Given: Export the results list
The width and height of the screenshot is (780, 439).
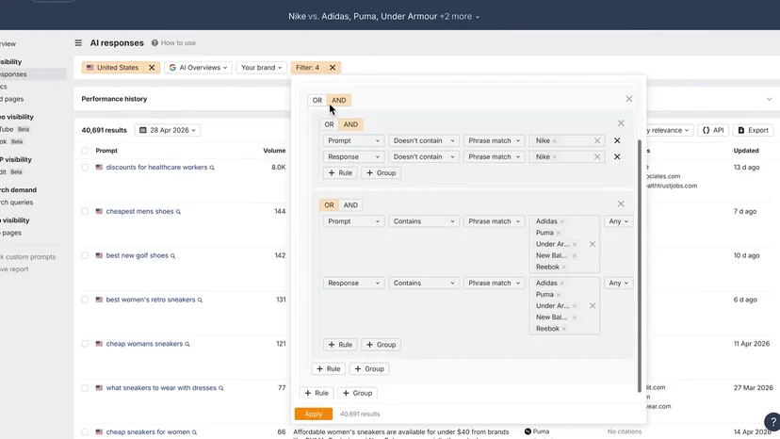Looking at the screenshot, I should point(753,130).
